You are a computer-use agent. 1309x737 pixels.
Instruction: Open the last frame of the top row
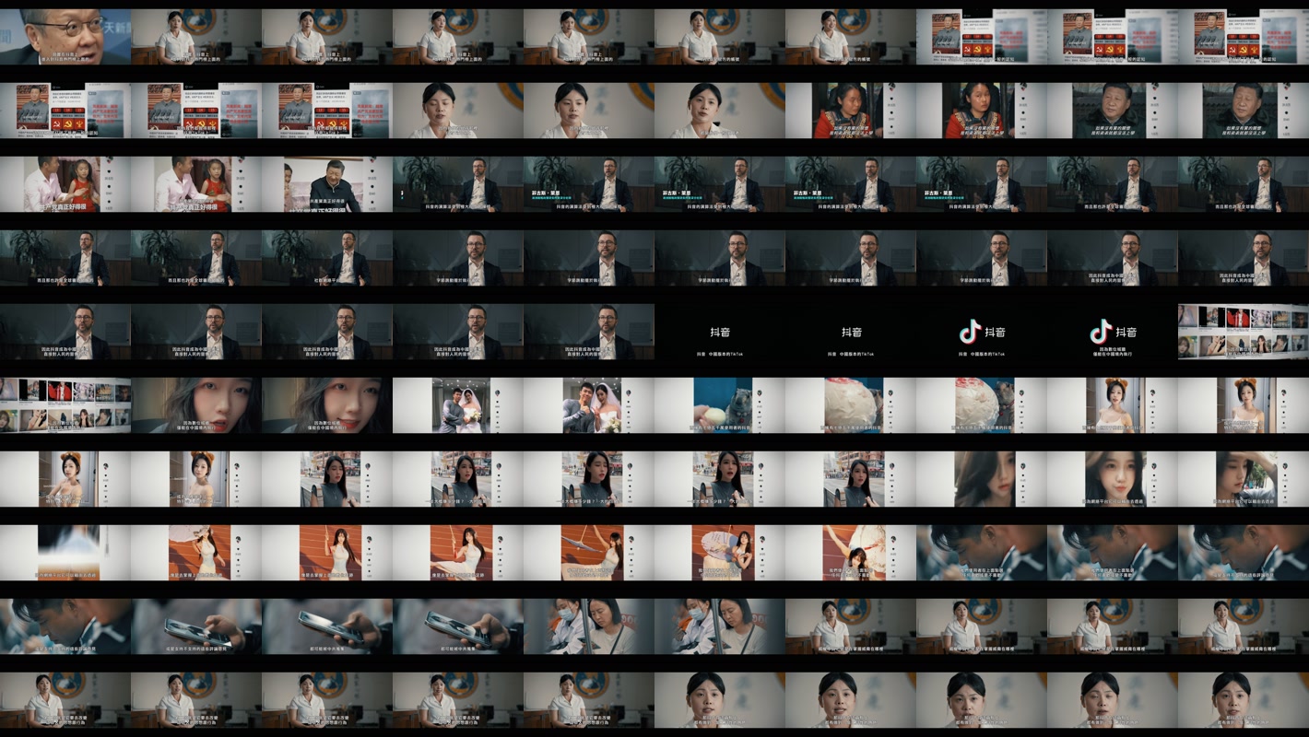1243,37
